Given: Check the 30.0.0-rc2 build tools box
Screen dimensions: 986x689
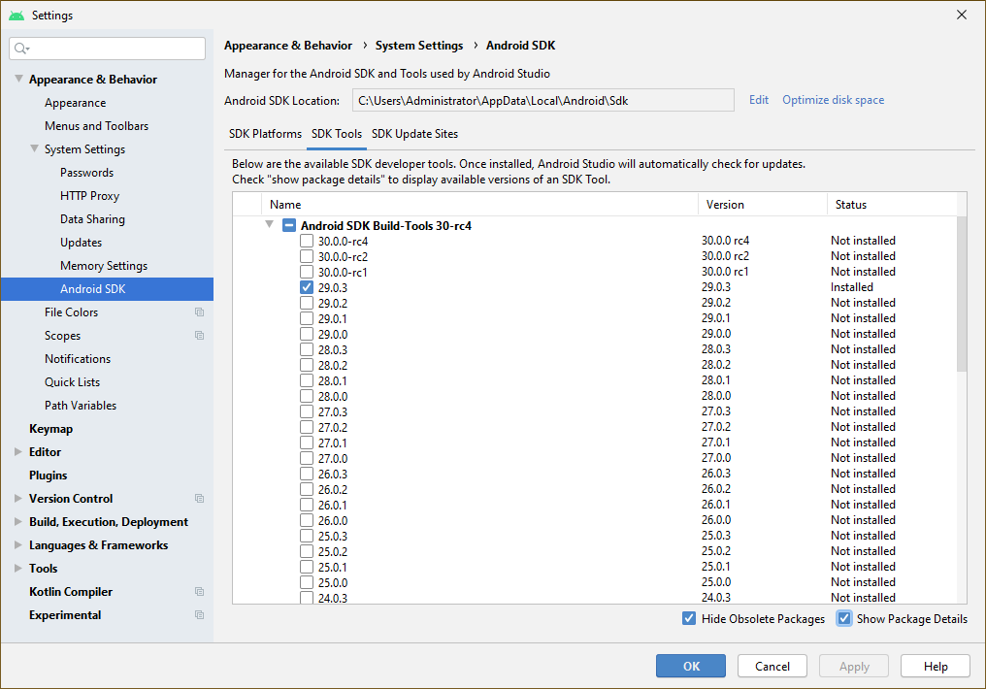Looking at the screenshot, I should tap(307, 256).
